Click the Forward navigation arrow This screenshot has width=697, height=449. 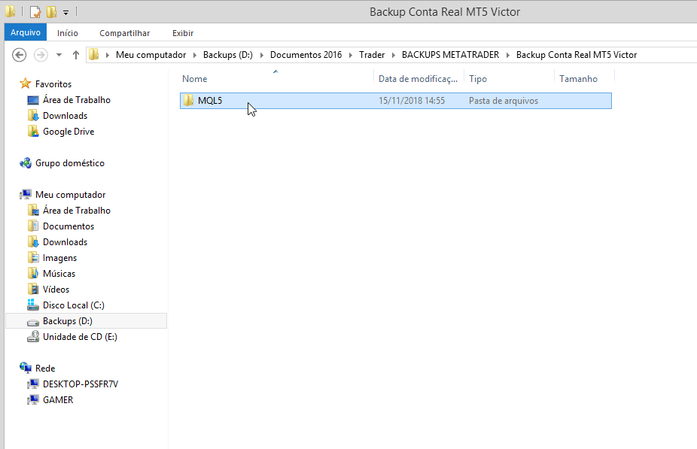pos(41,55)
